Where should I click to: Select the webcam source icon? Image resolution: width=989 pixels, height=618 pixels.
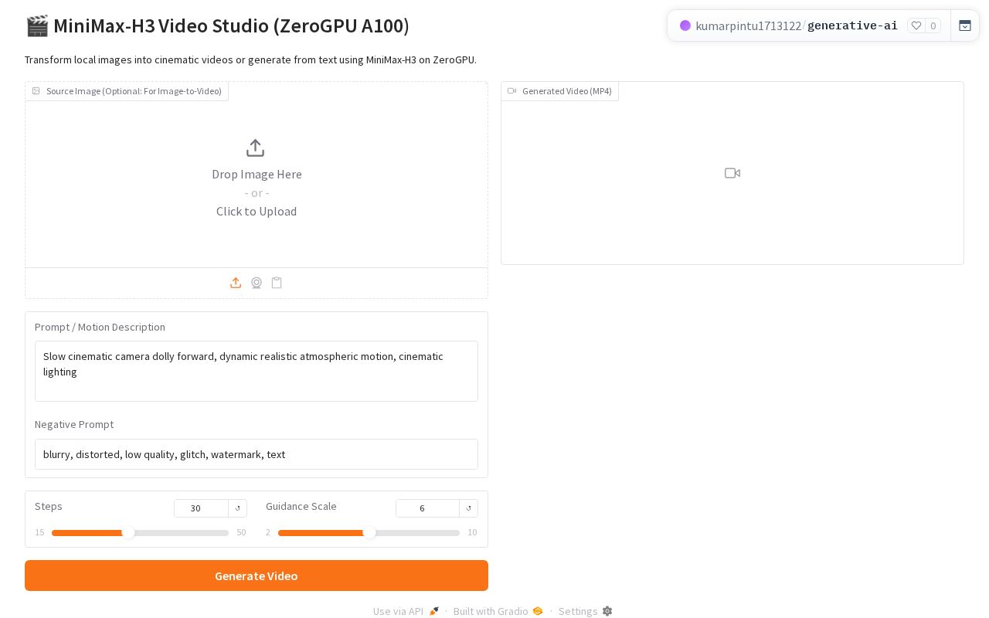(257, 283)
